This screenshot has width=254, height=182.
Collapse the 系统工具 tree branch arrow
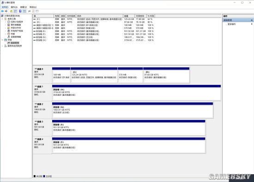coord(2,19)
